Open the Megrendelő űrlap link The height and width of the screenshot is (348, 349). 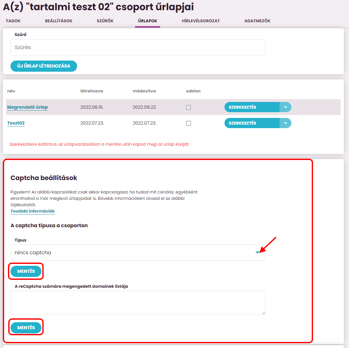point(27,107)
